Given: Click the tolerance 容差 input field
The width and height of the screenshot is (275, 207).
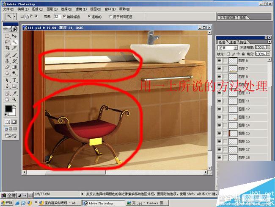Looking at the screenshot, I should [57, 17].
